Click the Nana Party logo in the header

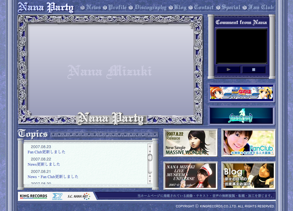[x=46, y=8]
